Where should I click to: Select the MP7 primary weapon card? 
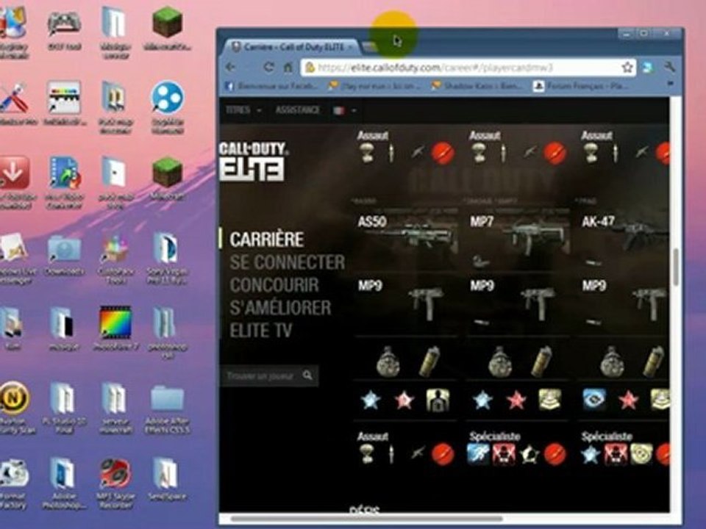click(518, 238)
